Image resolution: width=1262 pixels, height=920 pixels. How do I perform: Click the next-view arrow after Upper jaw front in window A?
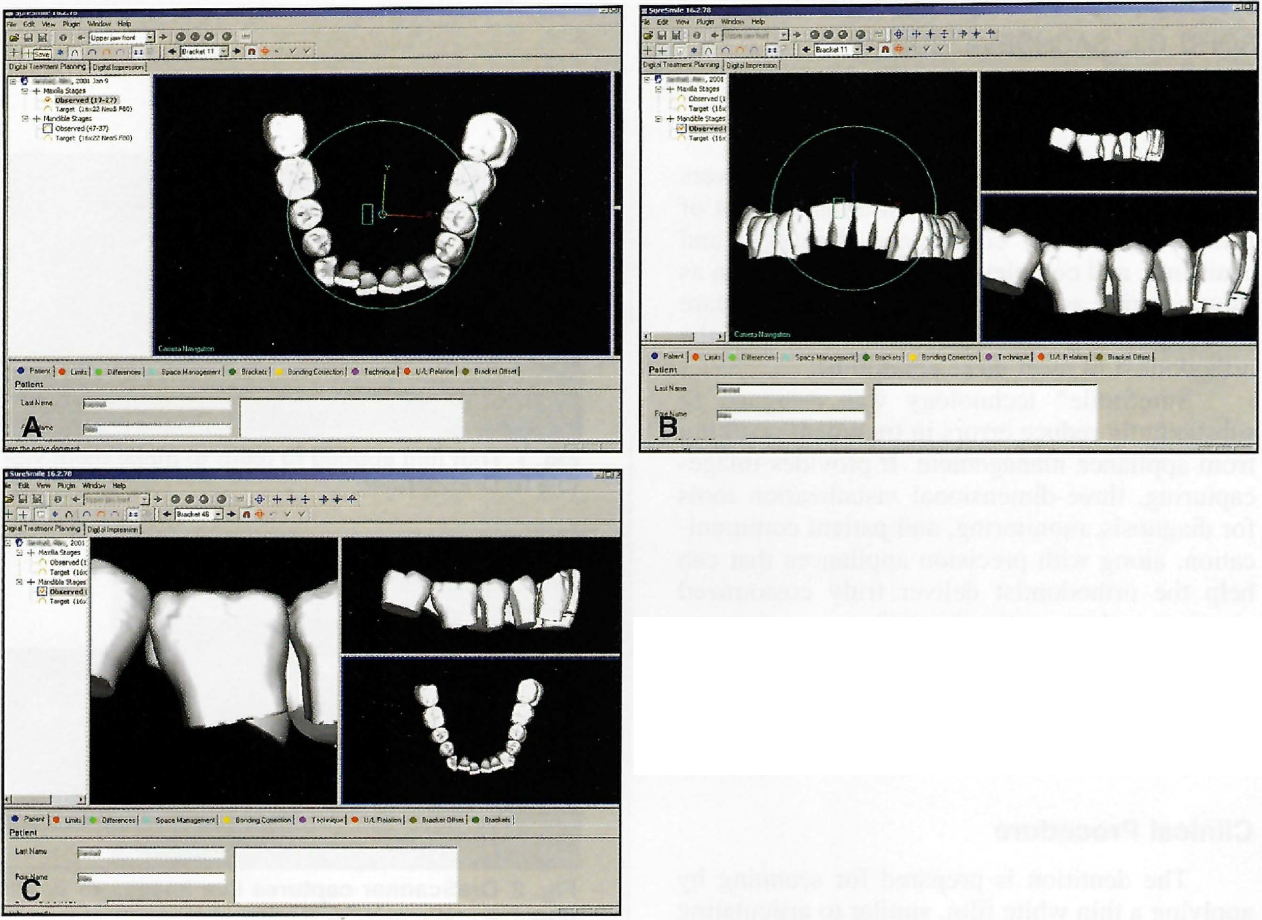[163, 37]
